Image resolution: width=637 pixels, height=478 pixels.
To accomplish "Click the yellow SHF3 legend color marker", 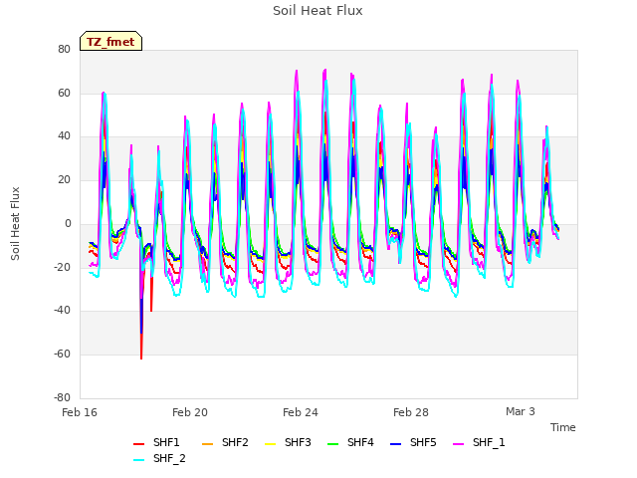I will (270, 444).
